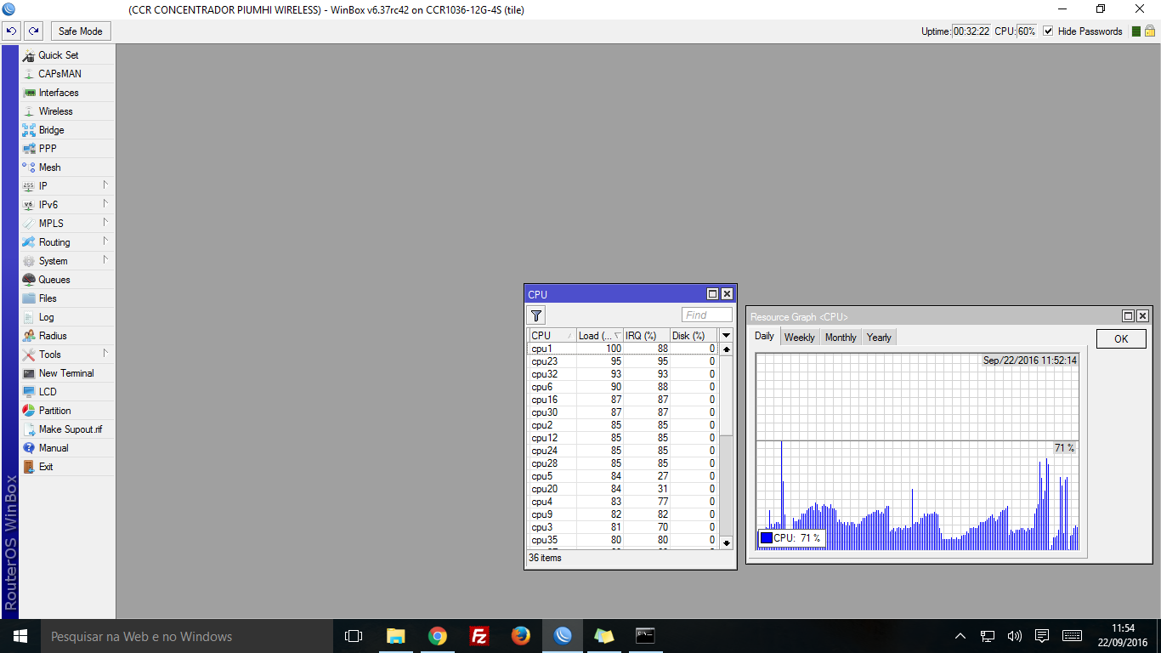This screenshot has width=1161, height=653.
Task: Select the cpu30 row in CPU list
Action: click(622, 412)
